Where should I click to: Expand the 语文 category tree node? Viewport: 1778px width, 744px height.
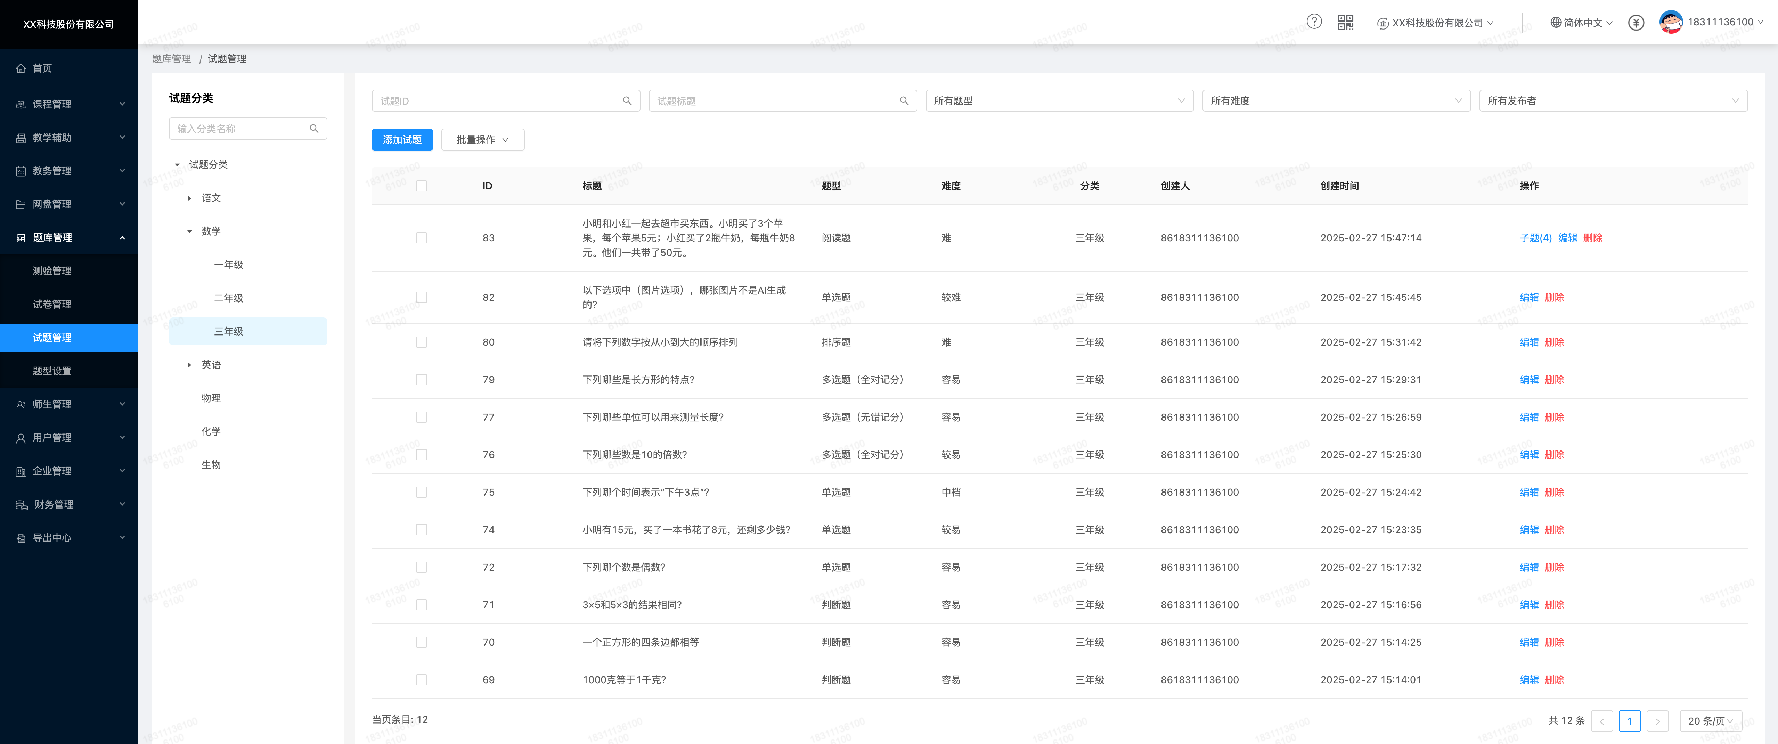[x=190, y=199]
